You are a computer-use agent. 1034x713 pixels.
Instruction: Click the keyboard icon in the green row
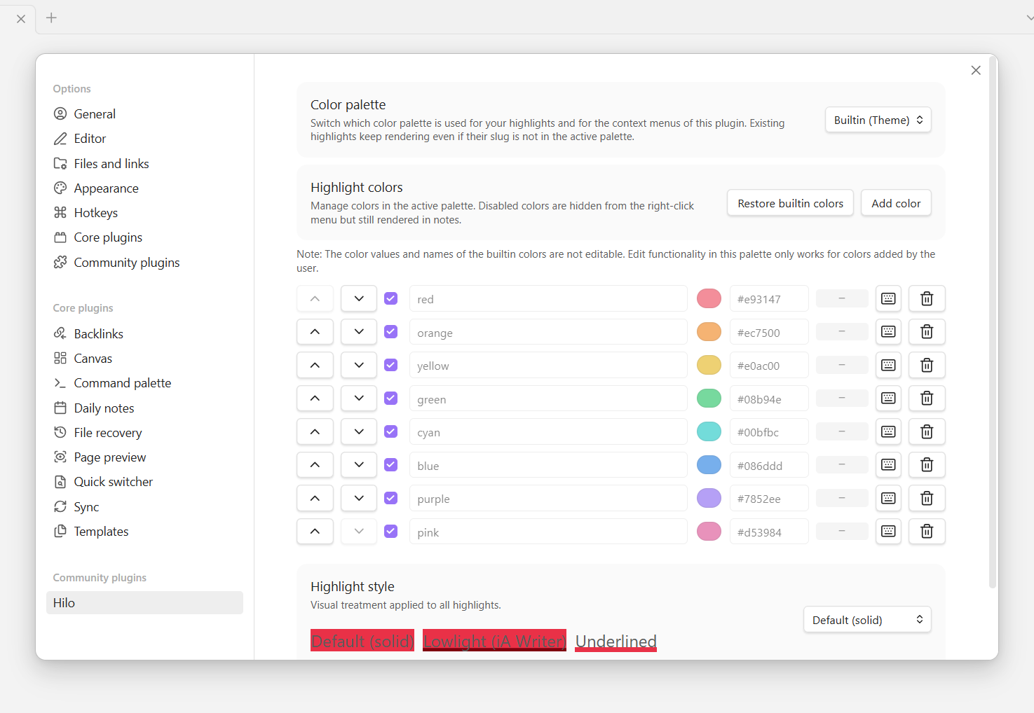point(888,399)
